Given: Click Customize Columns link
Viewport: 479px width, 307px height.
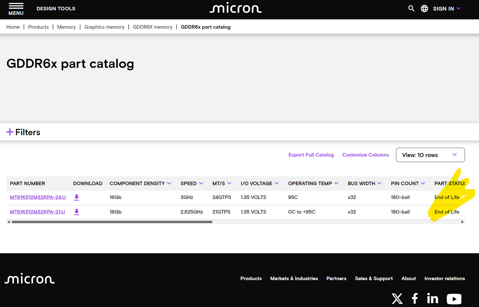Looking at the screenshot, I should (x=366, y=155).
